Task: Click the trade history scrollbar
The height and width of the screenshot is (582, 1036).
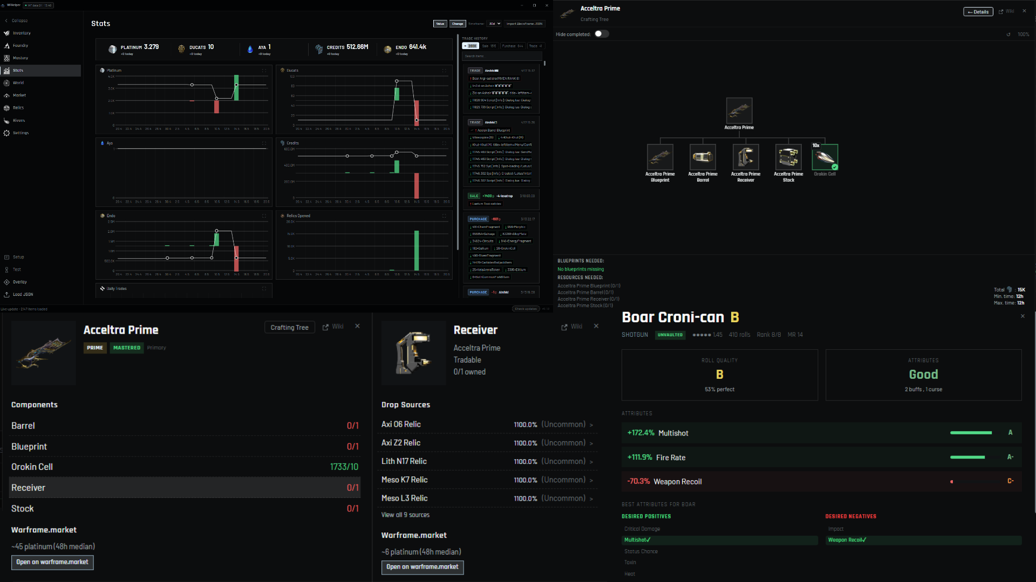Action: 544,64
